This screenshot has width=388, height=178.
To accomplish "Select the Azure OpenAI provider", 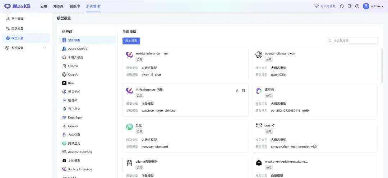I will (87, 49).
